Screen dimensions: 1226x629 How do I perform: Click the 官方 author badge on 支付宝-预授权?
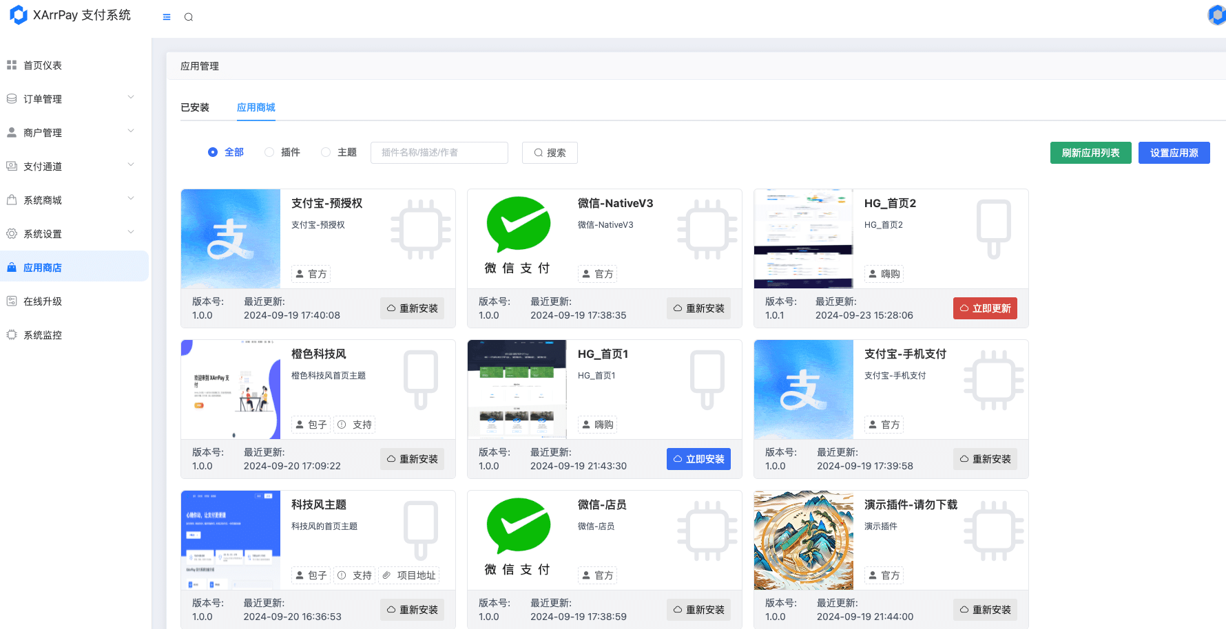(x=310, y=273)
